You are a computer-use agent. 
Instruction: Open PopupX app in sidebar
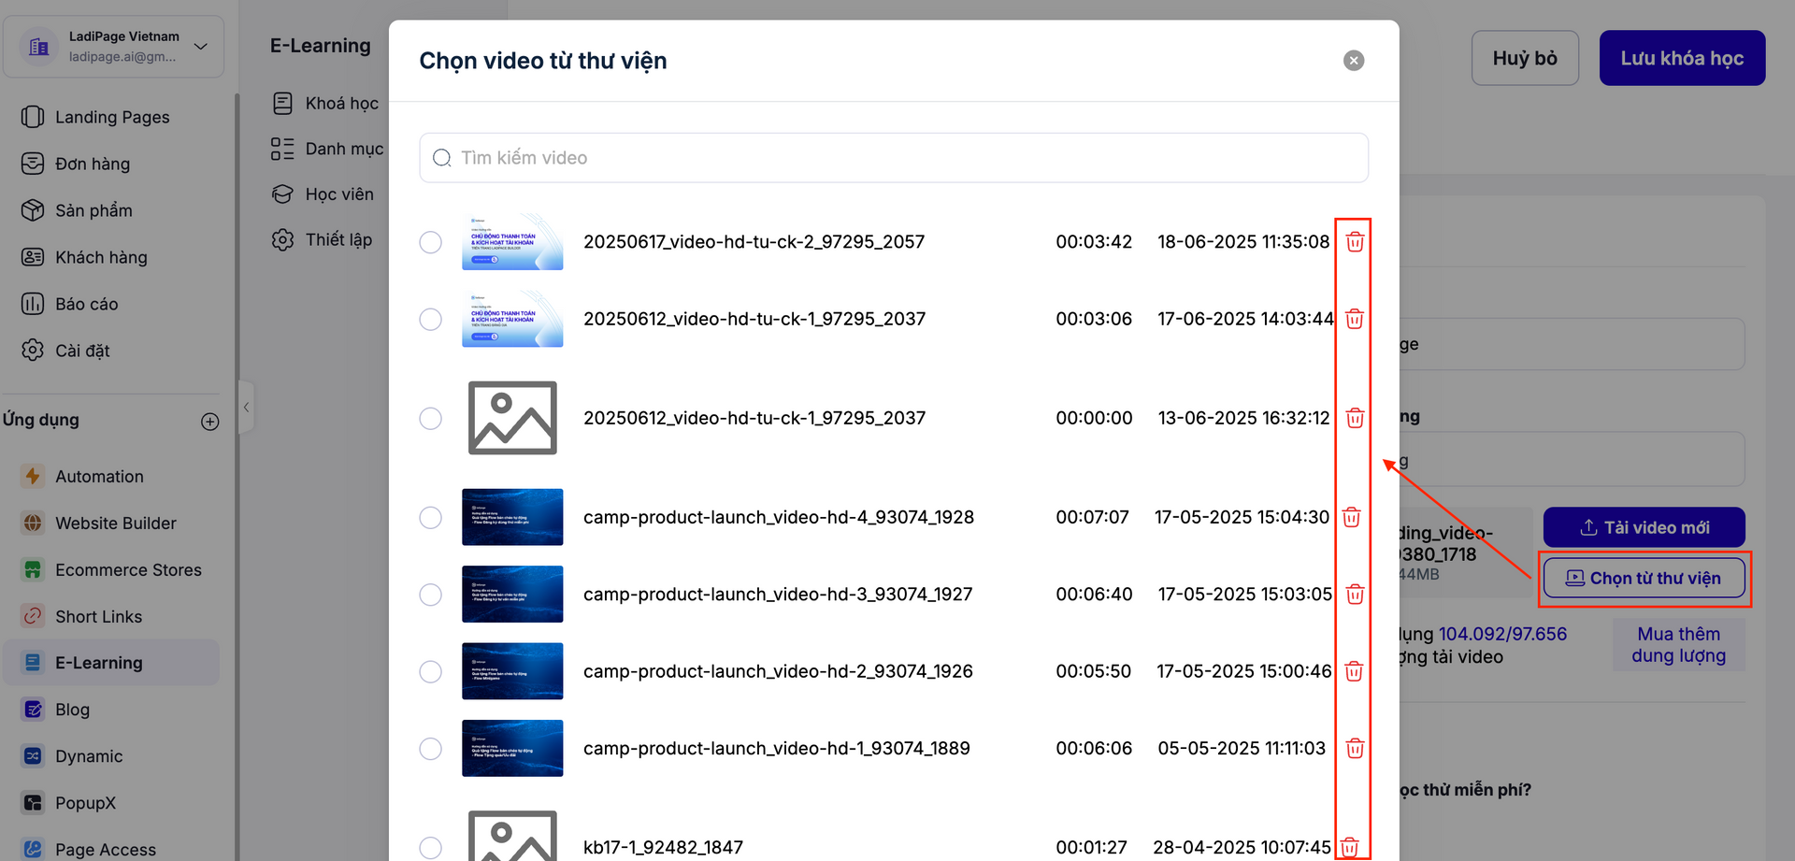tap(85, 803)
